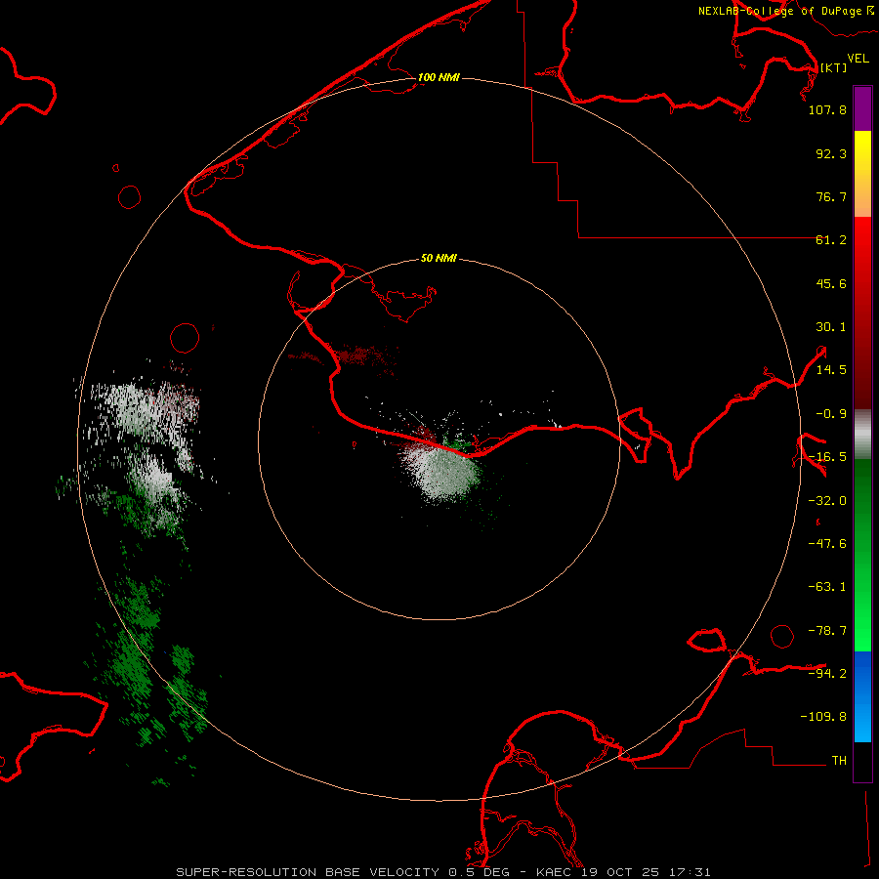Select the -0.9 legend value

point(831,414)
